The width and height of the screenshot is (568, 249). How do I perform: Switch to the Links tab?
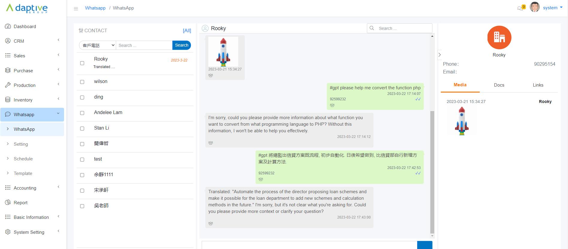tap(538, 85)
